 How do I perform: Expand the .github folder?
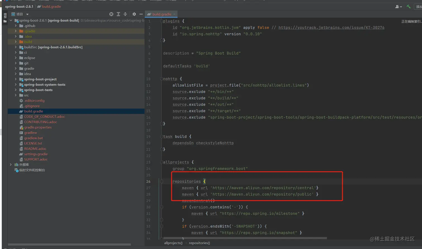[16, 26]
